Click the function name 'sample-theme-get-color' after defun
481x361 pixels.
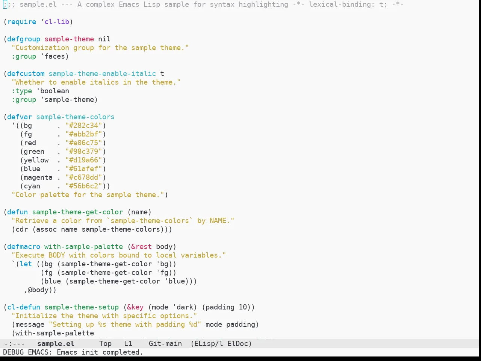tap(77, 212)
